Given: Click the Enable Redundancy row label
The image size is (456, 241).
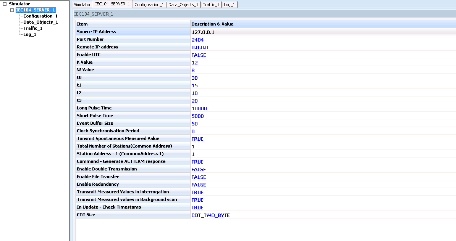Looking at the screenshot, I should (x=98, y=184).
